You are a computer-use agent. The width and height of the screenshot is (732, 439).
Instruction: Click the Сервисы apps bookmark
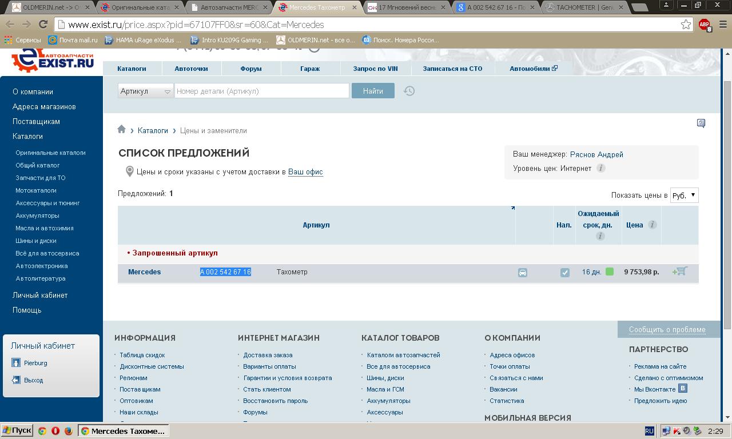[23, 40]
